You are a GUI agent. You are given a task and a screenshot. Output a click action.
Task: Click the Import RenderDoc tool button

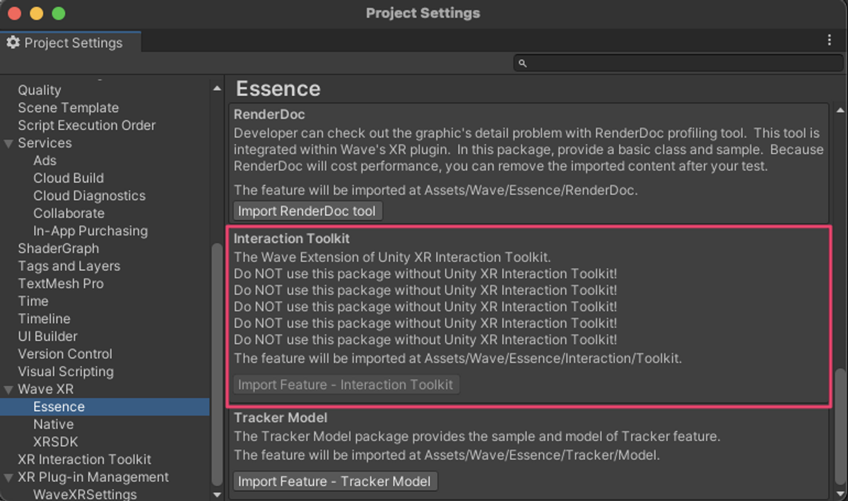(307, 211)
